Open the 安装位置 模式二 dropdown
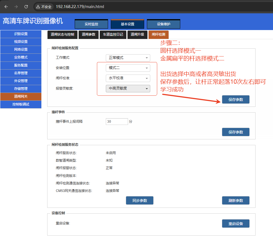The image size is (273, 237). (128, 68)
